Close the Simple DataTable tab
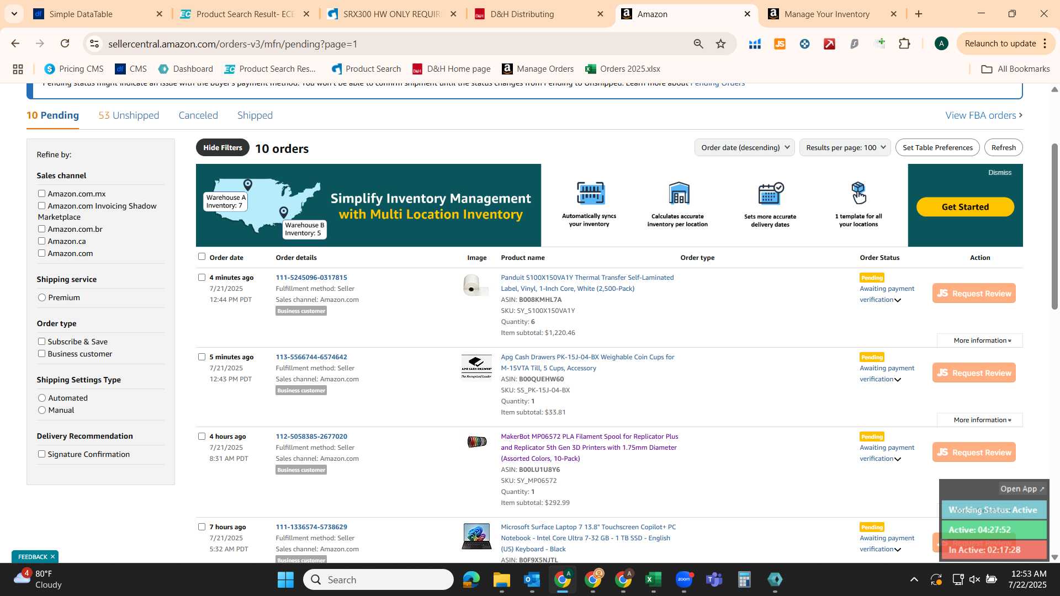The image size is (1060, 596). coord(160,14)
